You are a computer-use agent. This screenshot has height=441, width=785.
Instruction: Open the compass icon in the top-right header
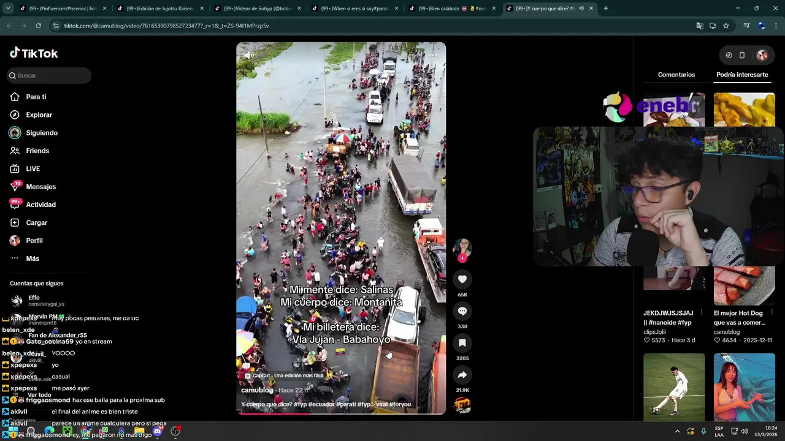(729, 55)
